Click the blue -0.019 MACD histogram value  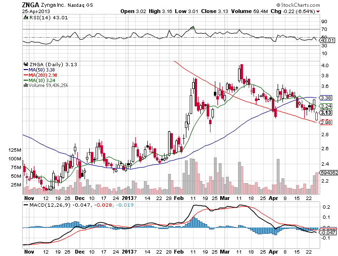click(125, 205)
